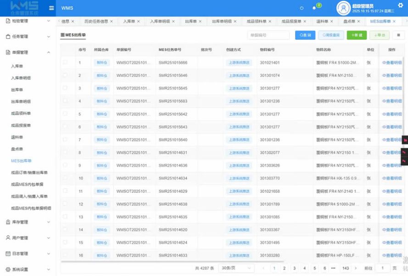
Task: Switch to the 历史任务信息 tab
Action: (96, 22)
